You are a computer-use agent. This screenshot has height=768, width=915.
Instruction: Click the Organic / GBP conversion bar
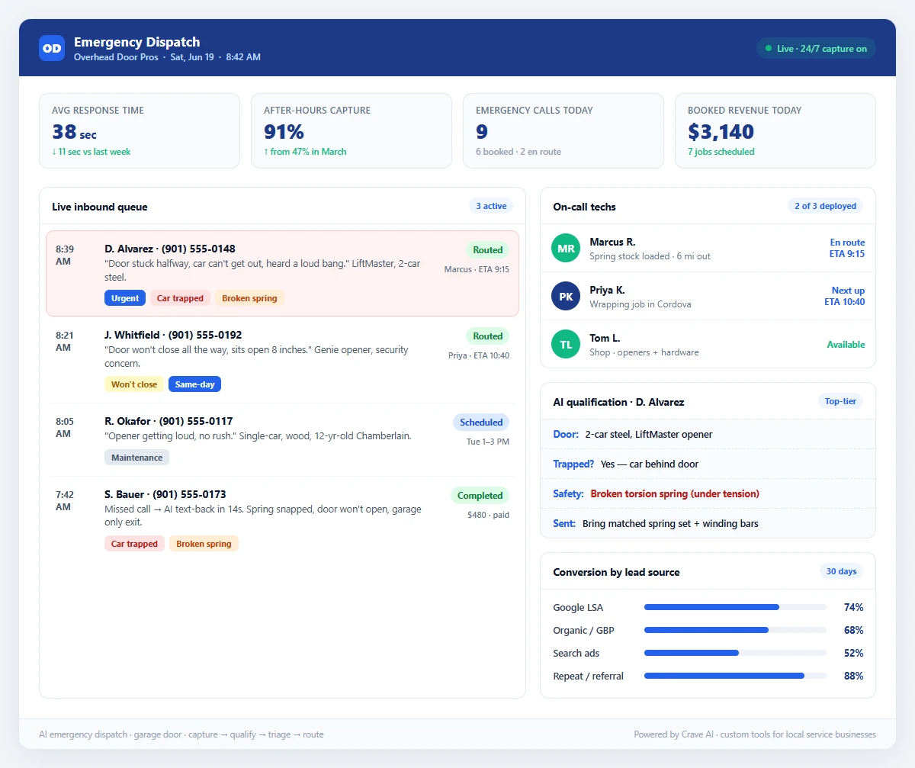coord(735,630)
